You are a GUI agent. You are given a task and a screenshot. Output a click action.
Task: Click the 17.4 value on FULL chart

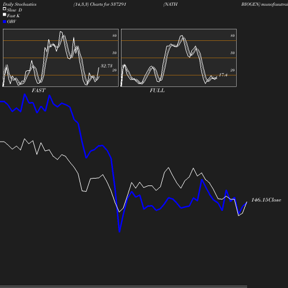click(223, 75)
